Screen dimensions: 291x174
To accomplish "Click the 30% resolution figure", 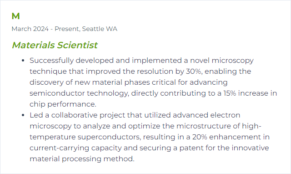I will pyautogui.click(x=193, y=72).
